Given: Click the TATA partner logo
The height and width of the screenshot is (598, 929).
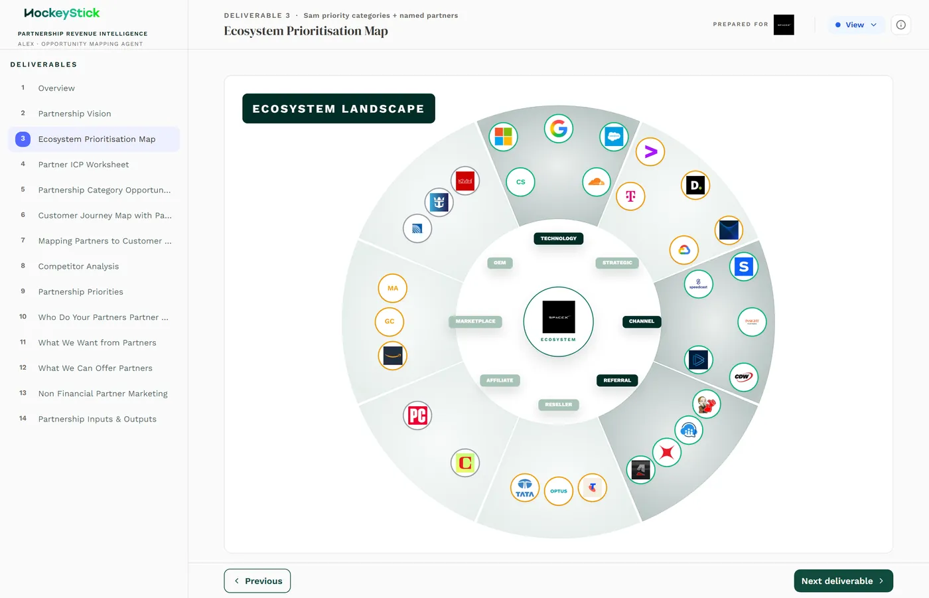Looking at the screenshot, I should pyautogui.click(x=525, y=488).
